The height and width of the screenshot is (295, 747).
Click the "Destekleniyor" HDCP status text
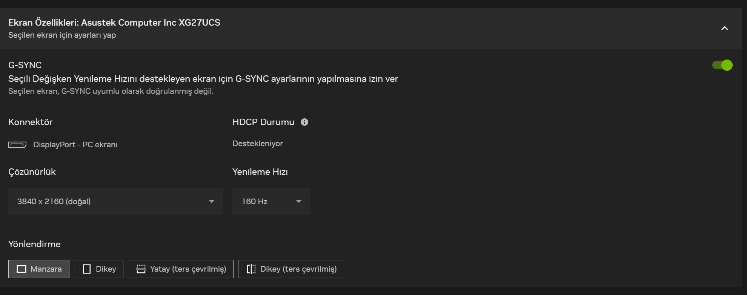coord(258,144)
